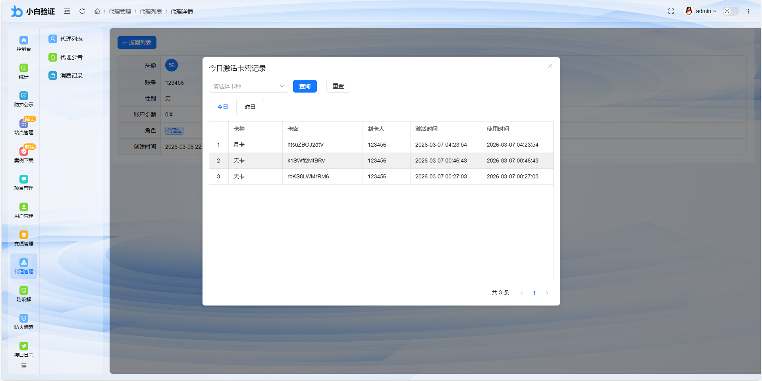This screenshot has height=381, width=762.
Task: Select the 防破解 anti-crack icon
Action: coord(23,294)
